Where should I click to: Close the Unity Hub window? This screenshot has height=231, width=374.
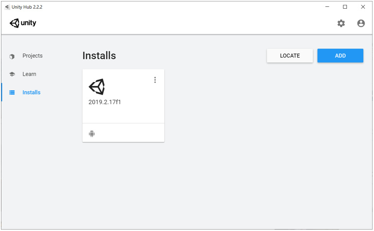tap(363, 7)
